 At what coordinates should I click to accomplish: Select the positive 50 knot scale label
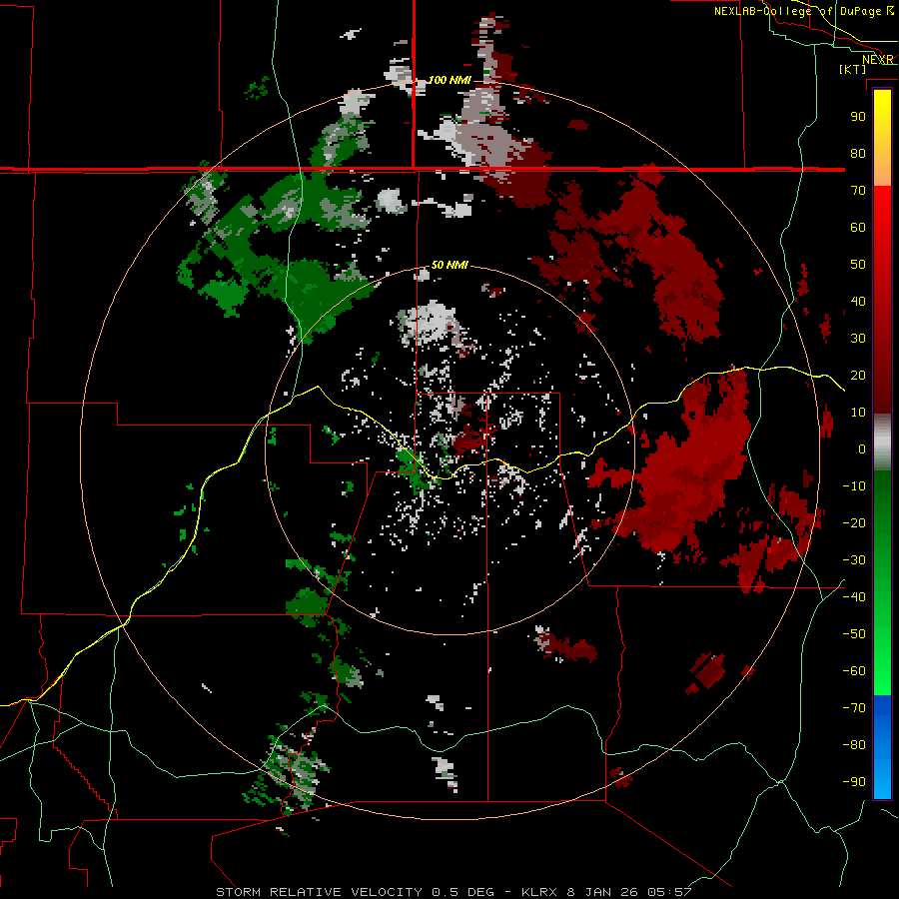pyautogui.click(x=858, y=265)
